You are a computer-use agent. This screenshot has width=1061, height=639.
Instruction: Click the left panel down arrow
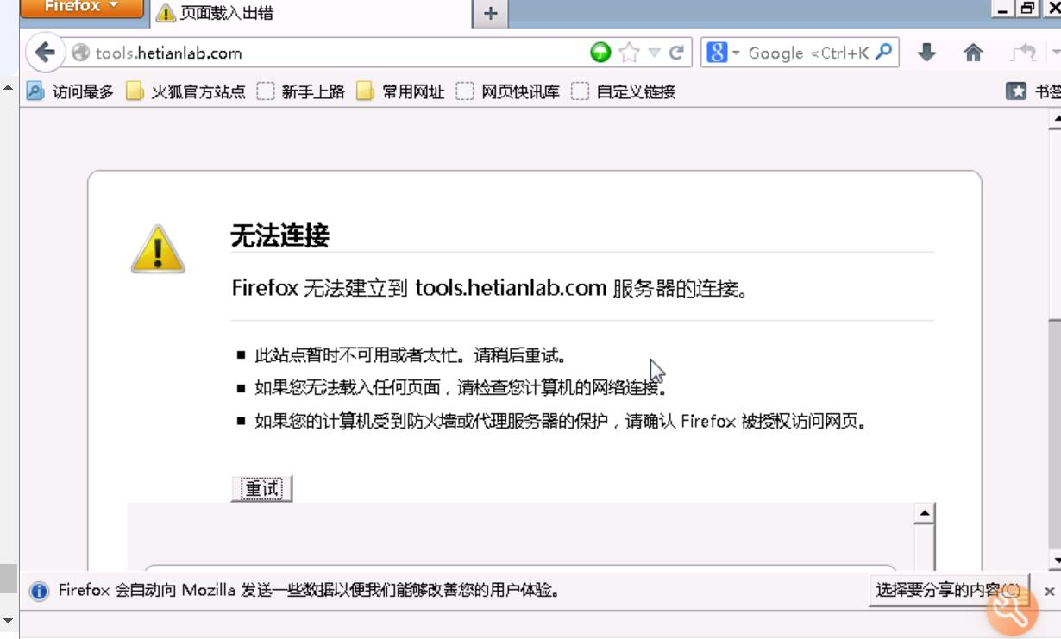pyautogui.click(x=9, y=620)
